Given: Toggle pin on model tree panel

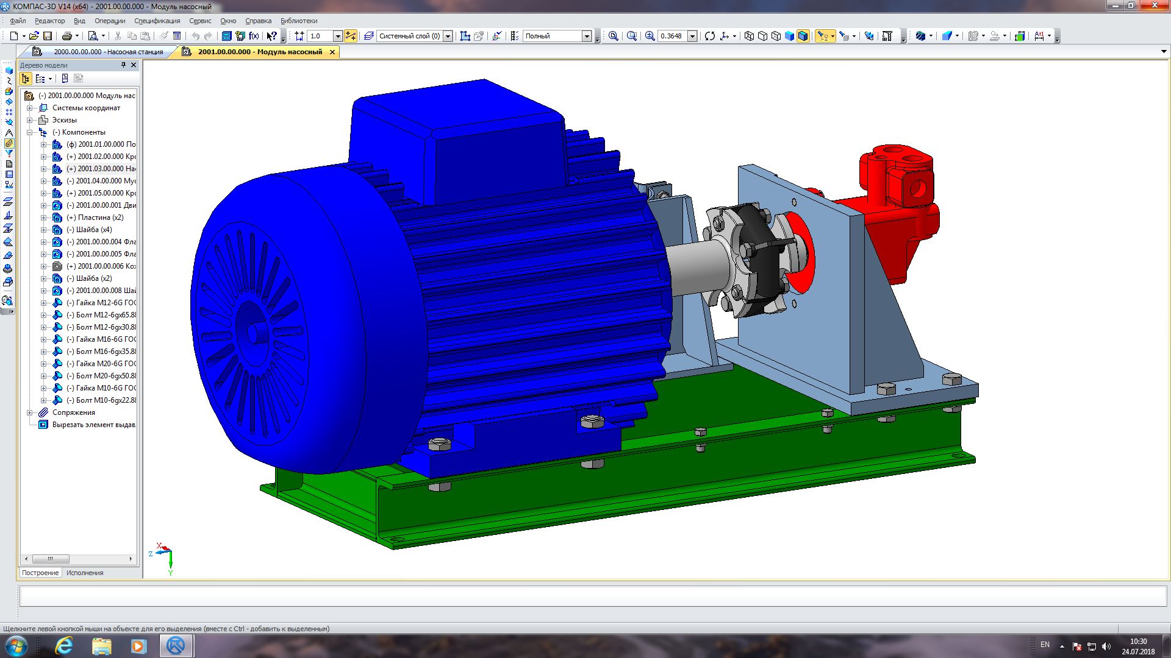Looking at the screenshot, I should 123,65.
